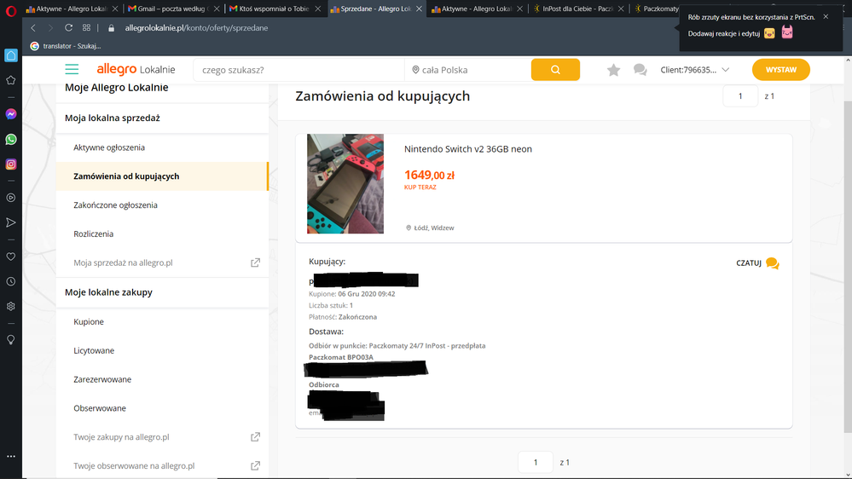
Task: Open favorites star icon in header
Action: click(613, 70)
